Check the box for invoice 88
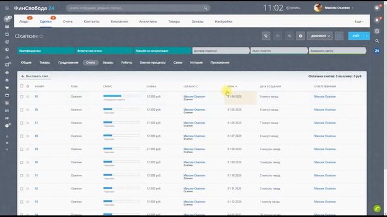387x217 pixels. [22, 136]
